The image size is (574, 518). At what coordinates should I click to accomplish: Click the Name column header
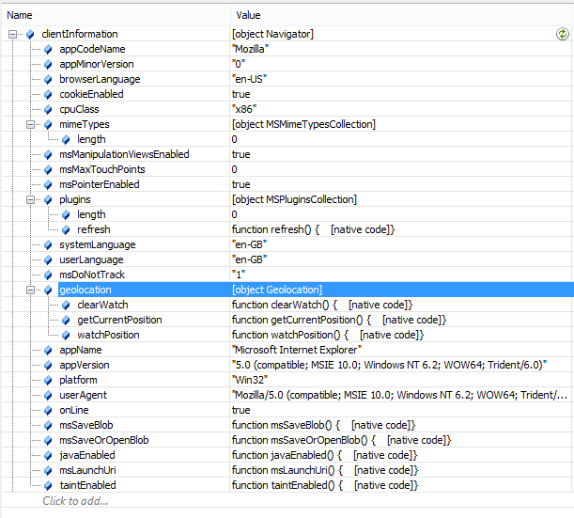[116, 15]
